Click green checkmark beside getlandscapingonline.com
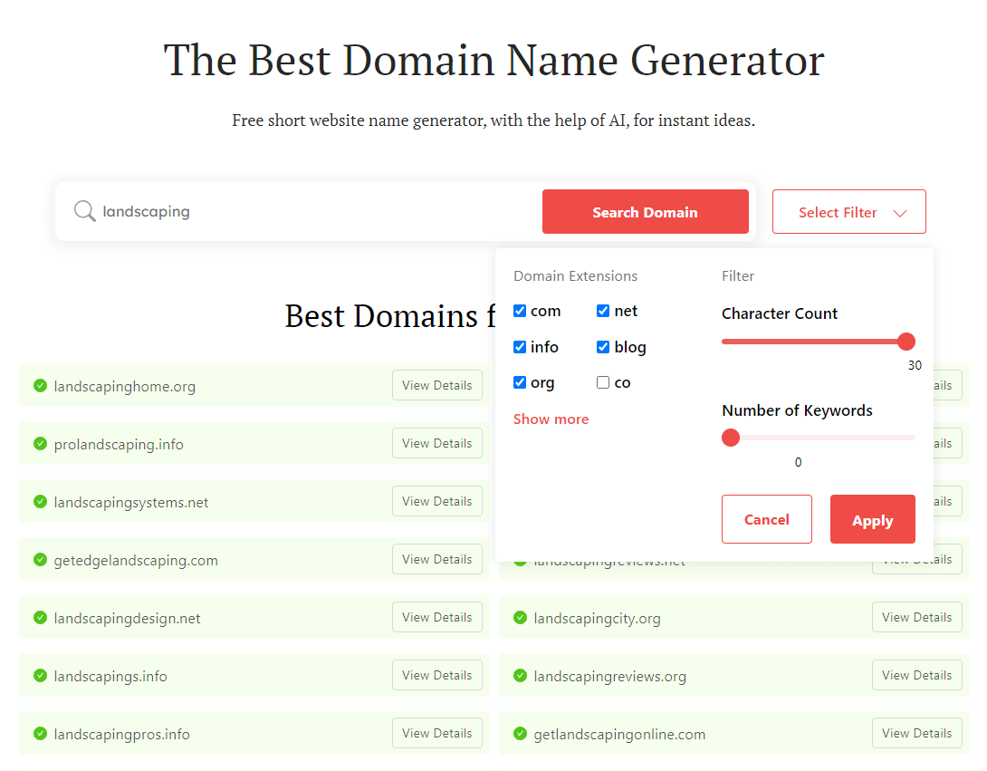This screenshot has width=987, height=771. [x=520, y=734]
